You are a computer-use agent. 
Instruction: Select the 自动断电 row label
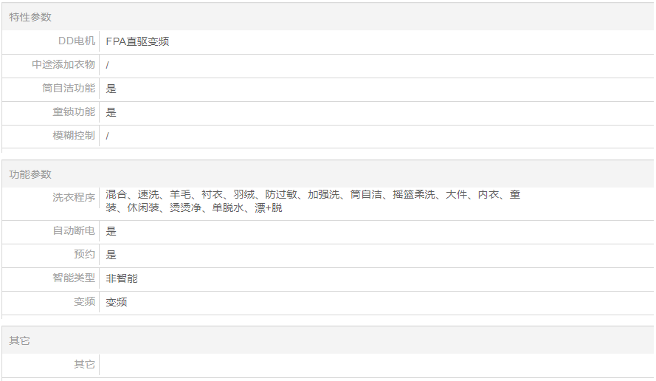tap(74, 231)
